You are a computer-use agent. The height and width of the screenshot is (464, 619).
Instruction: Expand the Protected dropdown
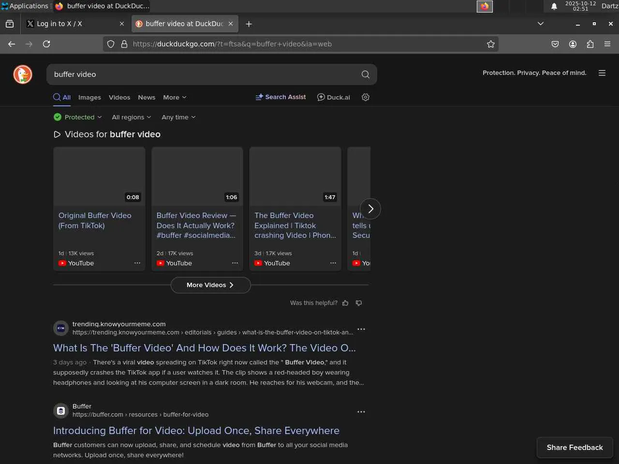point(78,117)
